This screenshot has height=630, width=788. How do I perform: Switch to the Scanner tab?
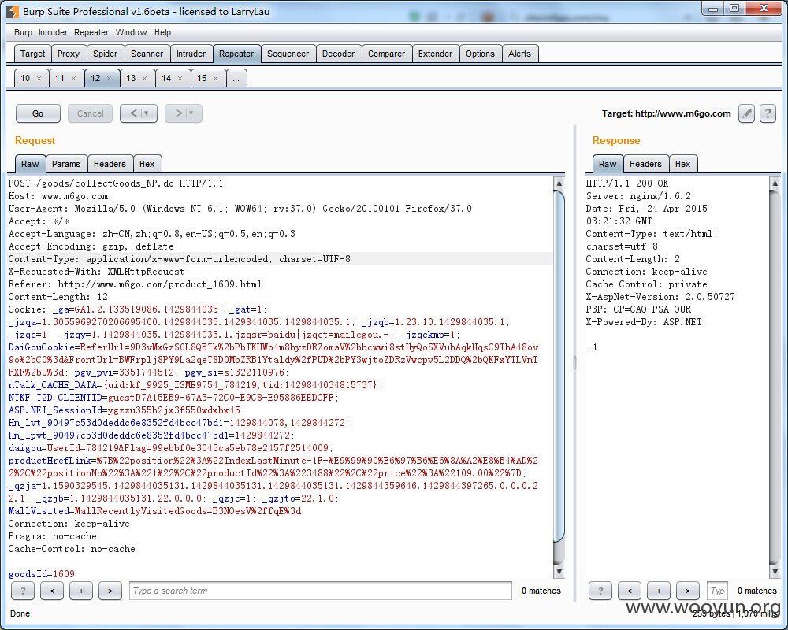coord(147,54)
